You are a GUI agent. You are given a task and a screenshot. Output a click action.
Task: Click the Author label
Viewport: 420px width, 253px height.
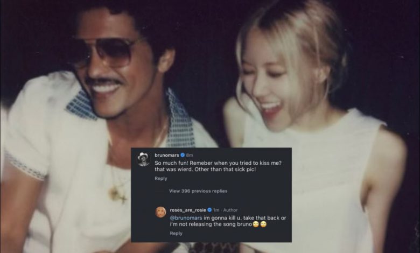pos(230,210)
